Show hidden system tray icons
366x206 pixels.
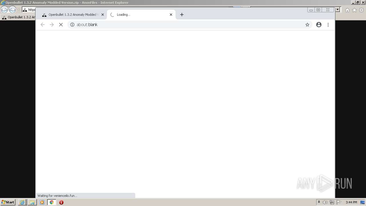(319, 202)
